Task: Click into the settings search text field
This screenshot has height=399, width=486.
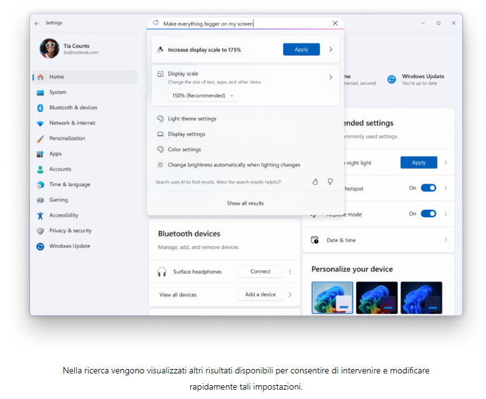Action: point(243,24)
